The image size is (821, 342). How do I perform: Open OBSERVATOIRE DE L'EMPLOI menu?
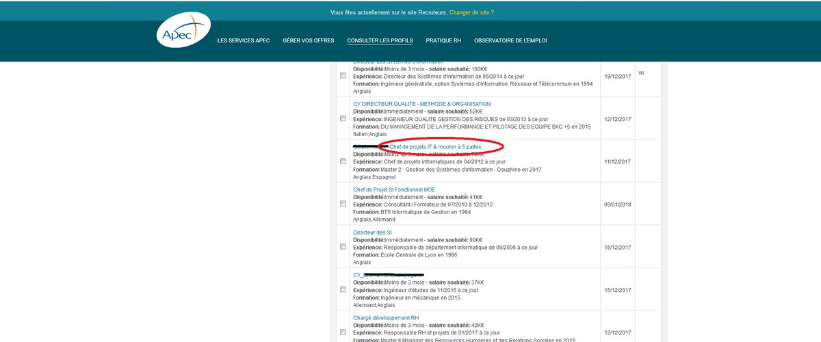pos(510,40)
